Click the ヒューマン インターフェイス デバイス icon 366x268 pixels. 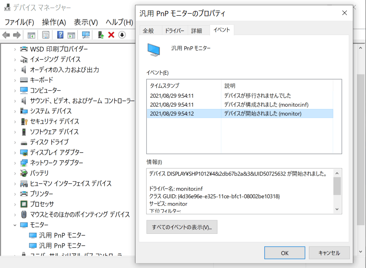coord(24,183)
